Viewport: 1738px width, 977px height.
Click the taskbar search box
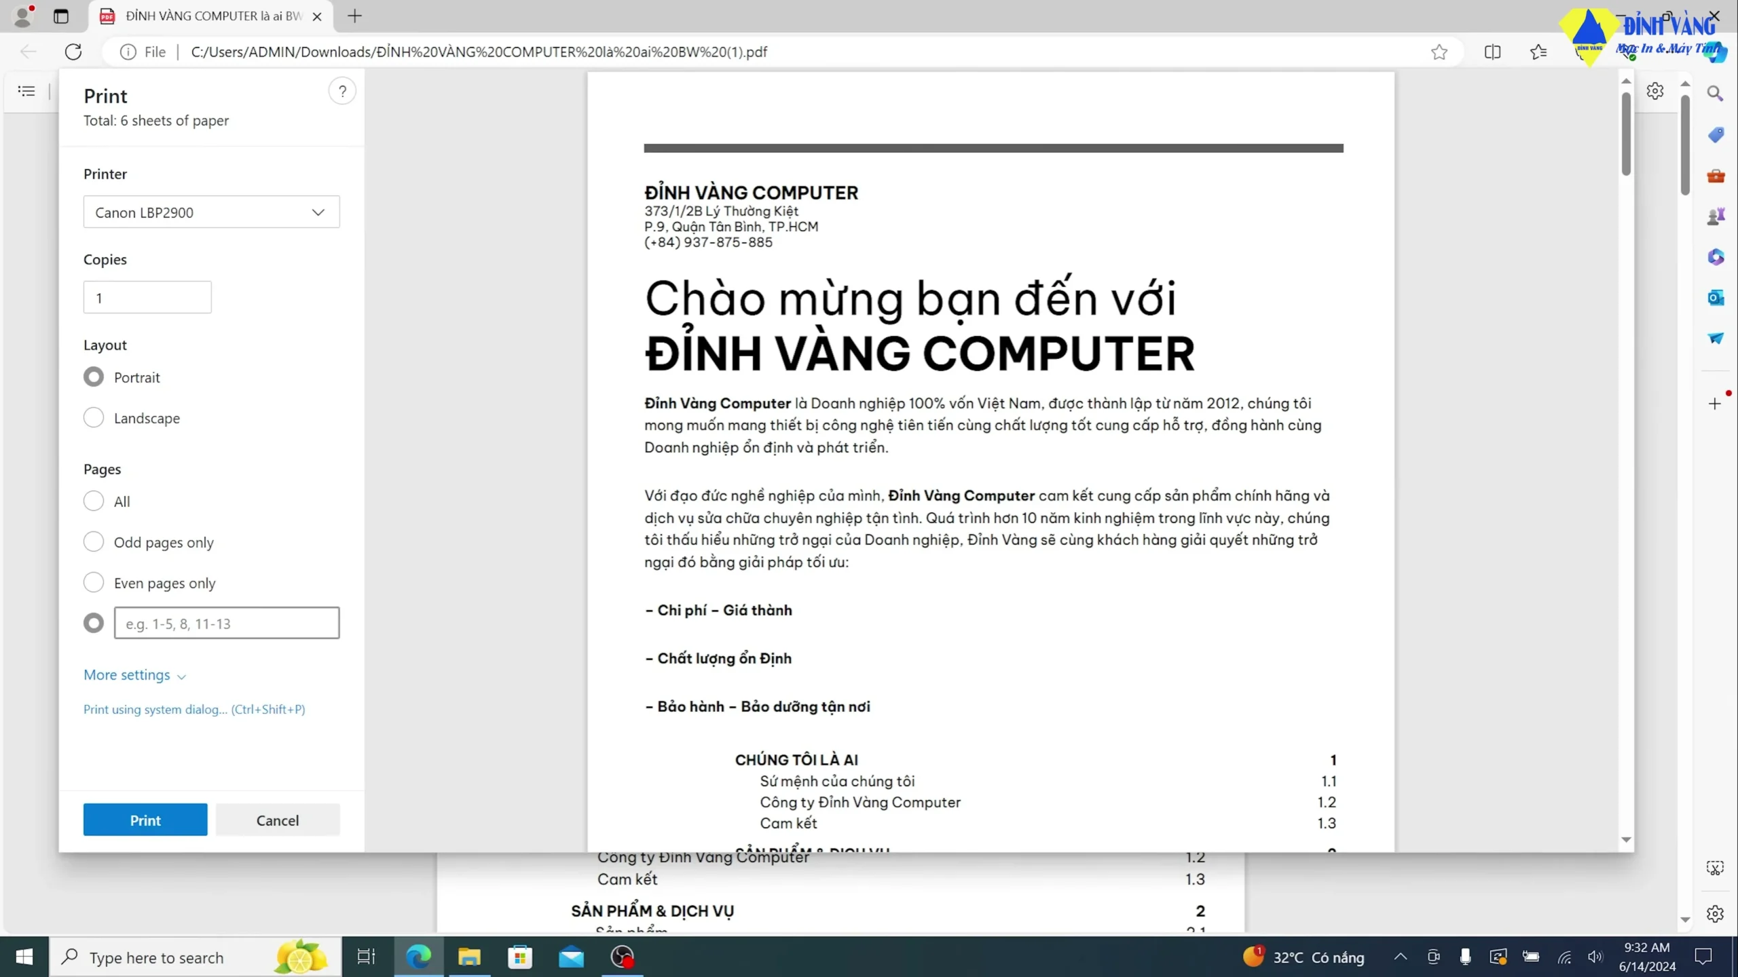196,957
